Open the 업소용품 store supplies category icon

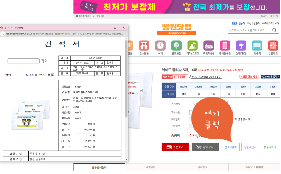pyautogui.click(x=144, y=45)
